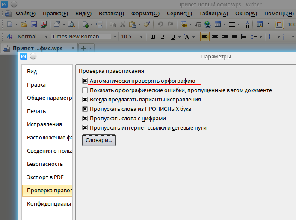296x220 pixels.
Task: Open the Normal style dropdown
Action: click(46, 37)
